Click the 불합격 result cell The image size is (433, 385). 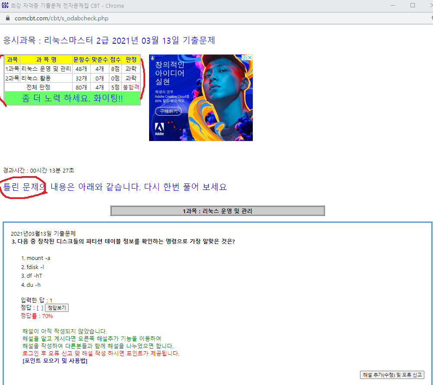(131, 87)
